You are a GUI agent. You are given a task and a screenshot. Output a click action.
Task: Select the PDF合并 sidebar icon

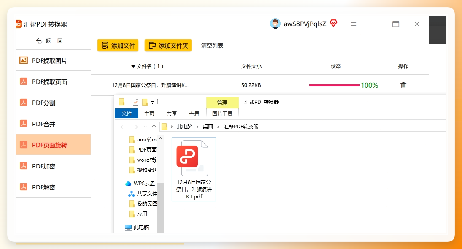pyautogui.click(x=24, y=124)
